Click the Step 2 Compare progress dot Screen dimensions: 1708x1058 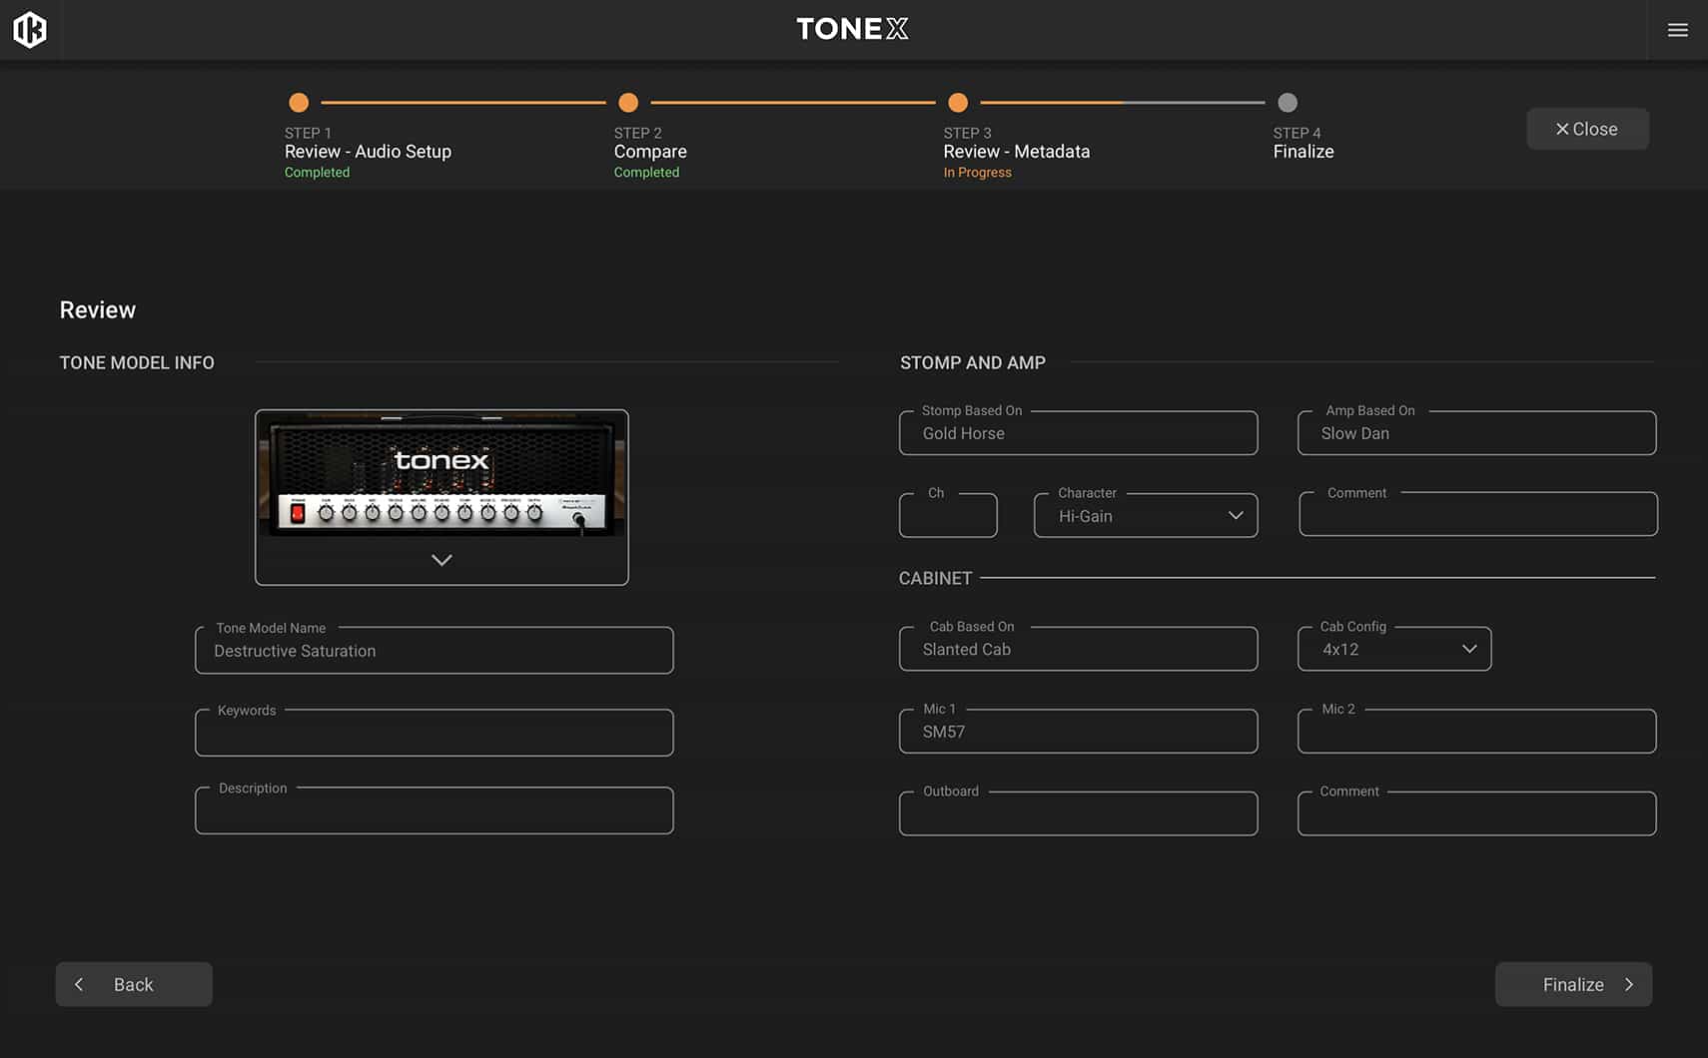628,102
